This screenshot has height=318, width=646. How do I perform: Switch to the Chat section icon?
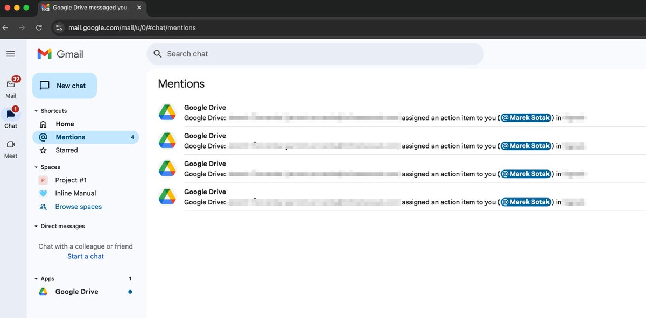point(11,114)
